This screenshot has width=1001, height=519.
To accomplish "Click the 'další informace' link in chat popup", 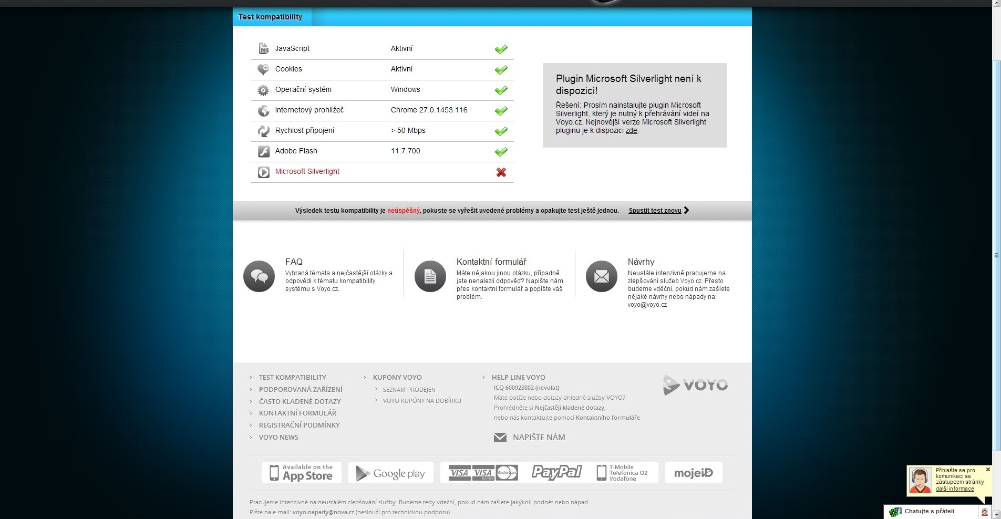I will pos(955,489).
